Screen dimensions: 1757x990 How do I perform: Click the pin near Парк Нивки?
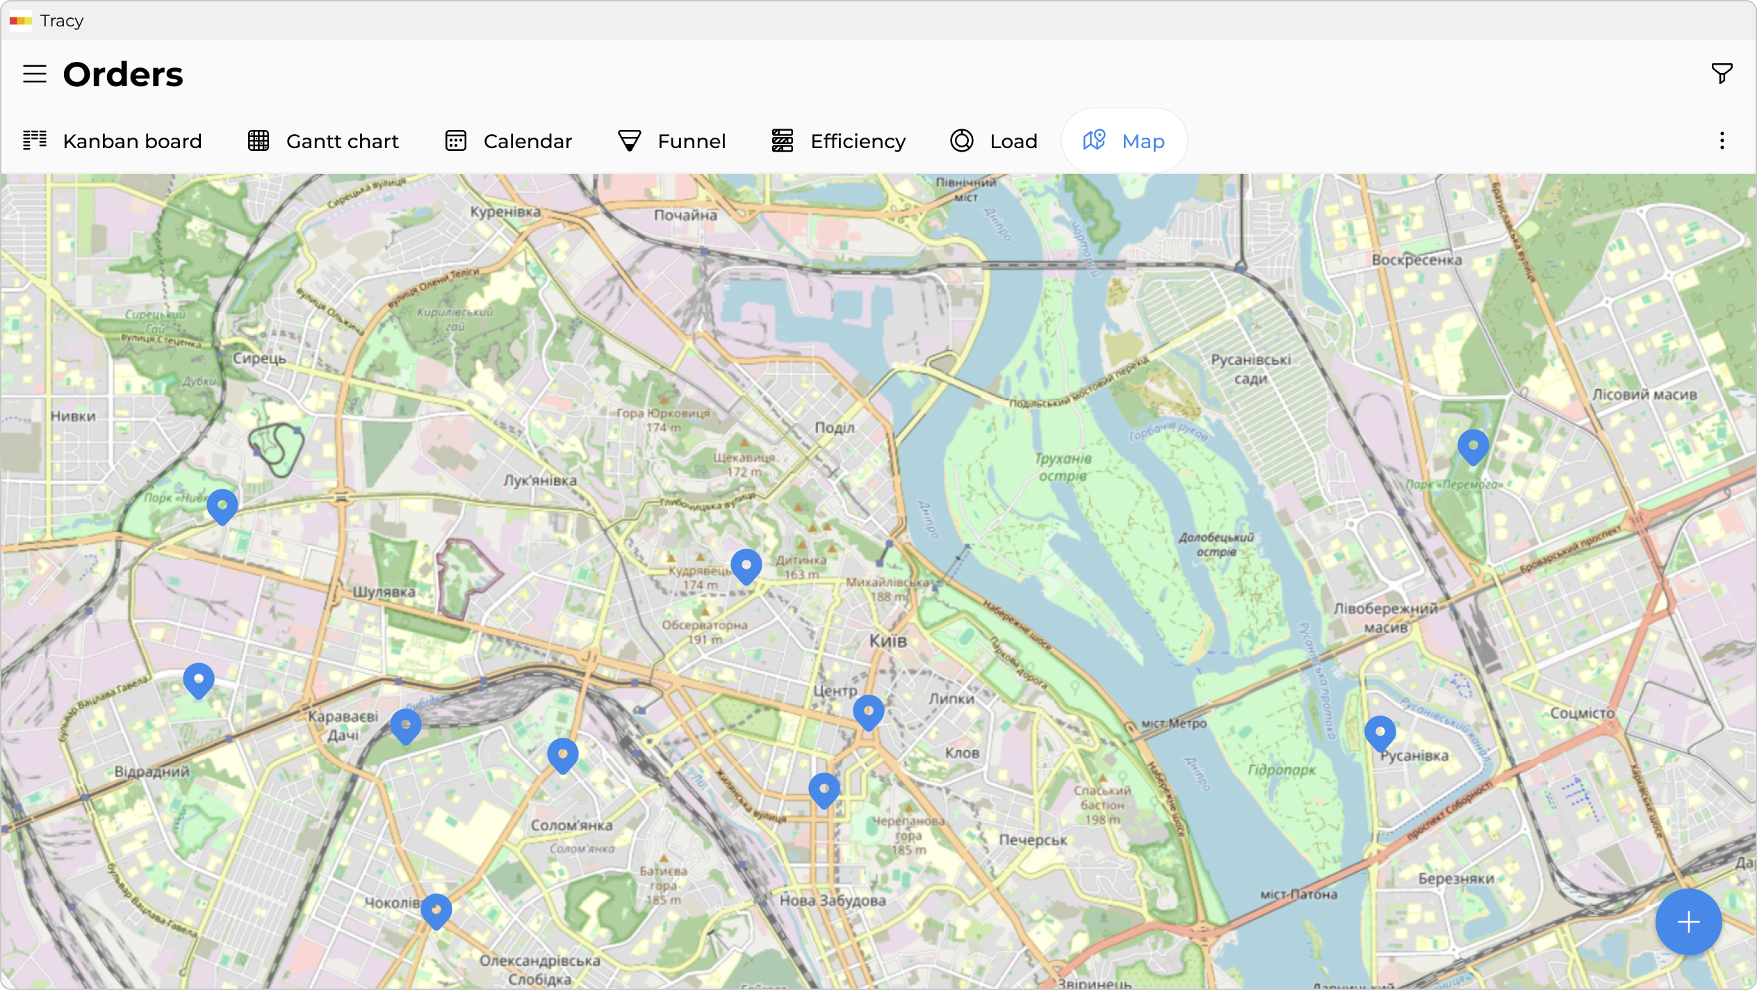[x=222, y=505]
